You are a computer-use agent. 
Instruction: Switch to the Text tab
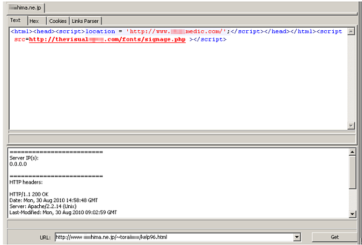(x=17, y=21)
